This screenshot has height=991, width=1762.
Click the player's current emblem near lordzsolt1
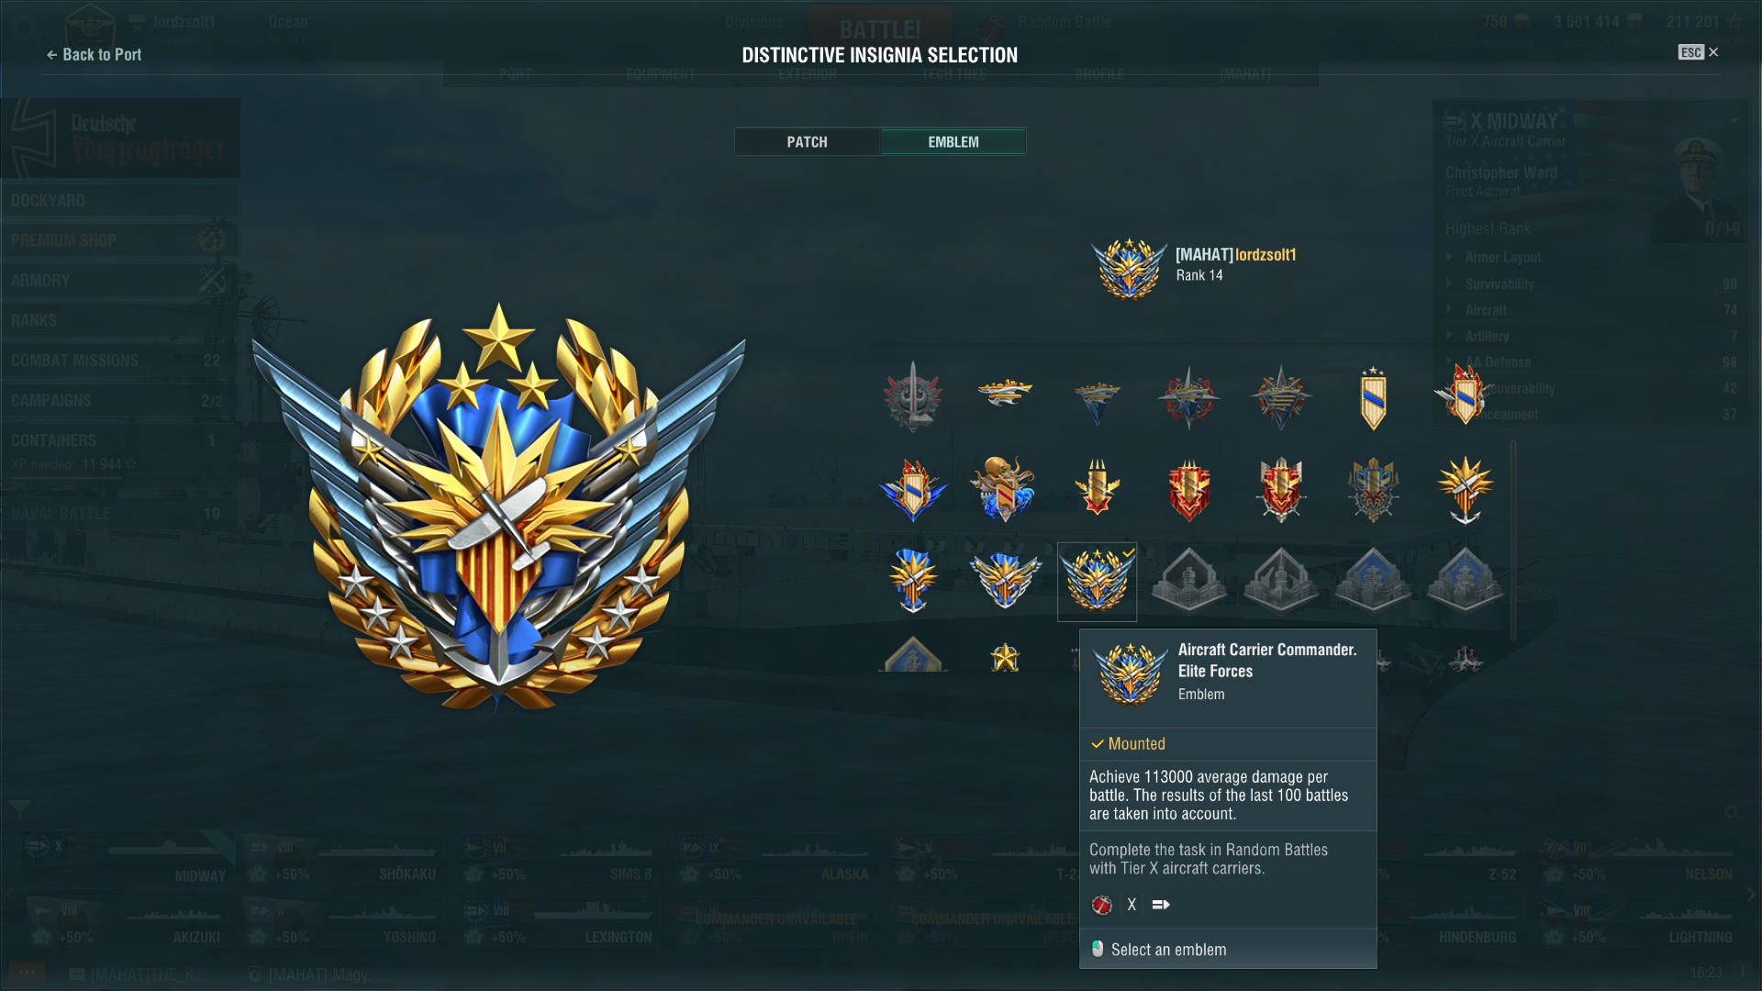tap(1130, 268)
